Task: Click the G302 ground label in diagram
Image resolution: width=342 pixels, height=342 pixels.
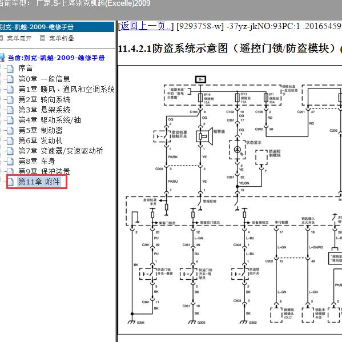Action: pos(253,323)
